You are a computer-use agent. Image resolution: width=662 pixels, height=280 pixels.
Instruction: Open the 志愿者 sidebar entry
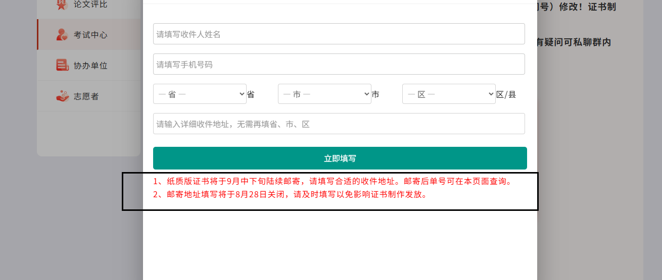point(86,96)
